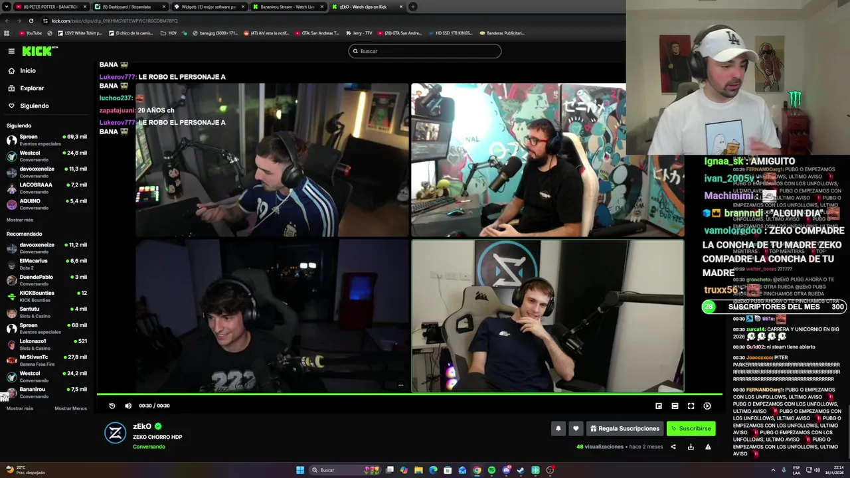Screen dimensions: 850x478
Task: Expand the Recomendado list with Mostrar más
Action: 20,408
